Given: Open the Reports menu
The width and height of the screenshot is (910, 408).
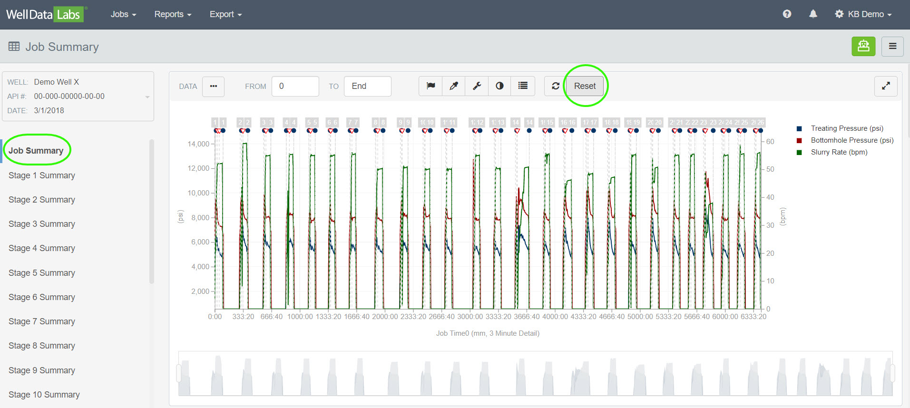Looking at the screenshot, I should [x=173, y=14].
